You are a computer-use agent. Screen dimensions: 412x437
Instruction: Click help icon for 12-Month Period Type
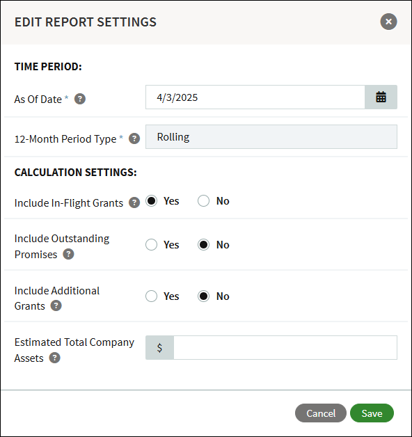pos(134,138)
